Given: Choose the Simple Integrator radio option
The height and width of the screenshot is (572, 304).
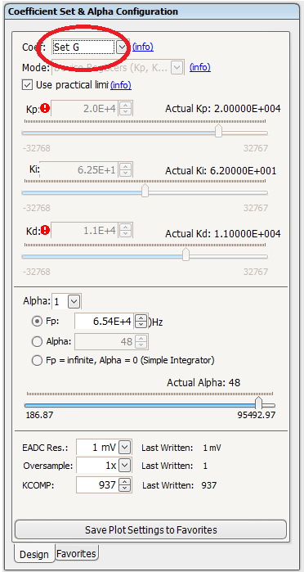Looking at the screenshot, I should [x=37, y=361].
